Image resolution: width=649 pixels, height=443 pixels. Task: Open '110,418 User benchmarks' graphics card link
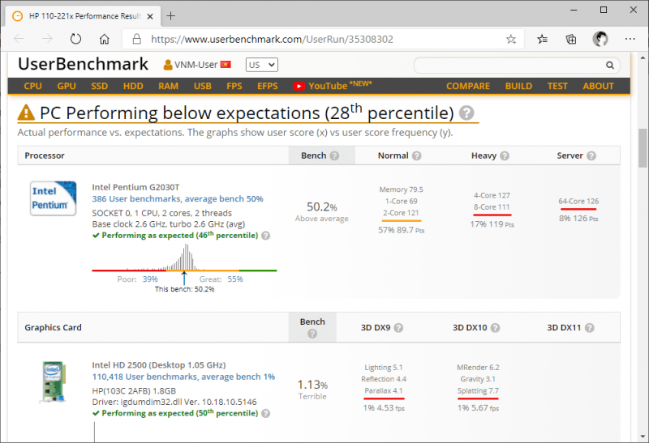(x=183, y=377)
